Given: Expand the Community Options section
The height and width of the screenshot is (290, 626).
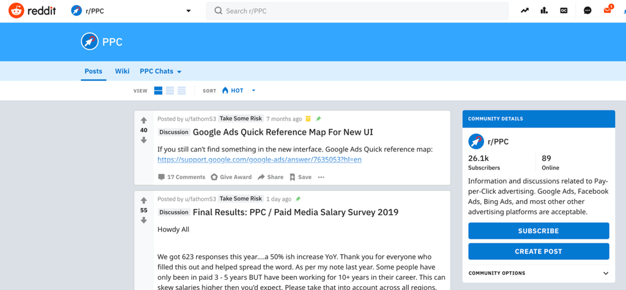Looking at the screenshot, I should [x=539, y=273].
